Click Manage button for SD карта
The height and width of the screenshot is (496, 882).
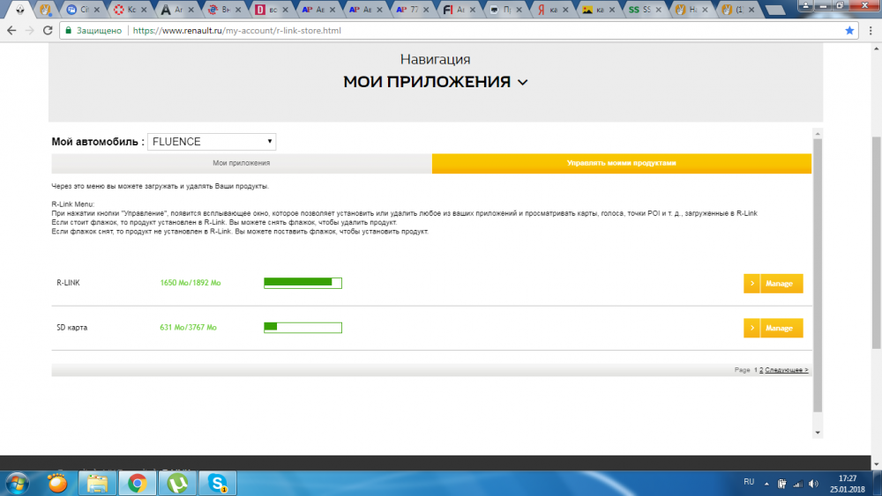pos(773,328)
